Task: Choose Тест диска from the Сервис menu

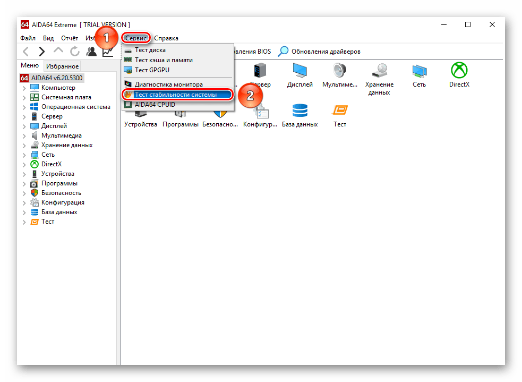Action: 150,50
